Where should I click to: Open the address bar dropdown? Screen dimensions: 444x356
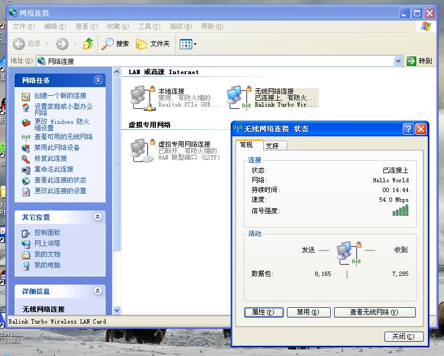click(x=400, y=61)
